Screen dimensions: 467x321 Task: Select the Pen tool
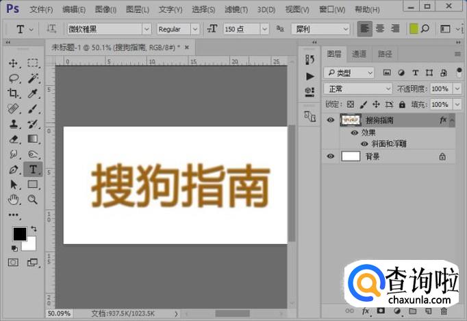click(14, 169)
